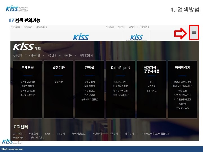The width and height of the screenshot is (203, 152).
Task: Open 회원 정보 수정 link
Action: coord(182,108)
